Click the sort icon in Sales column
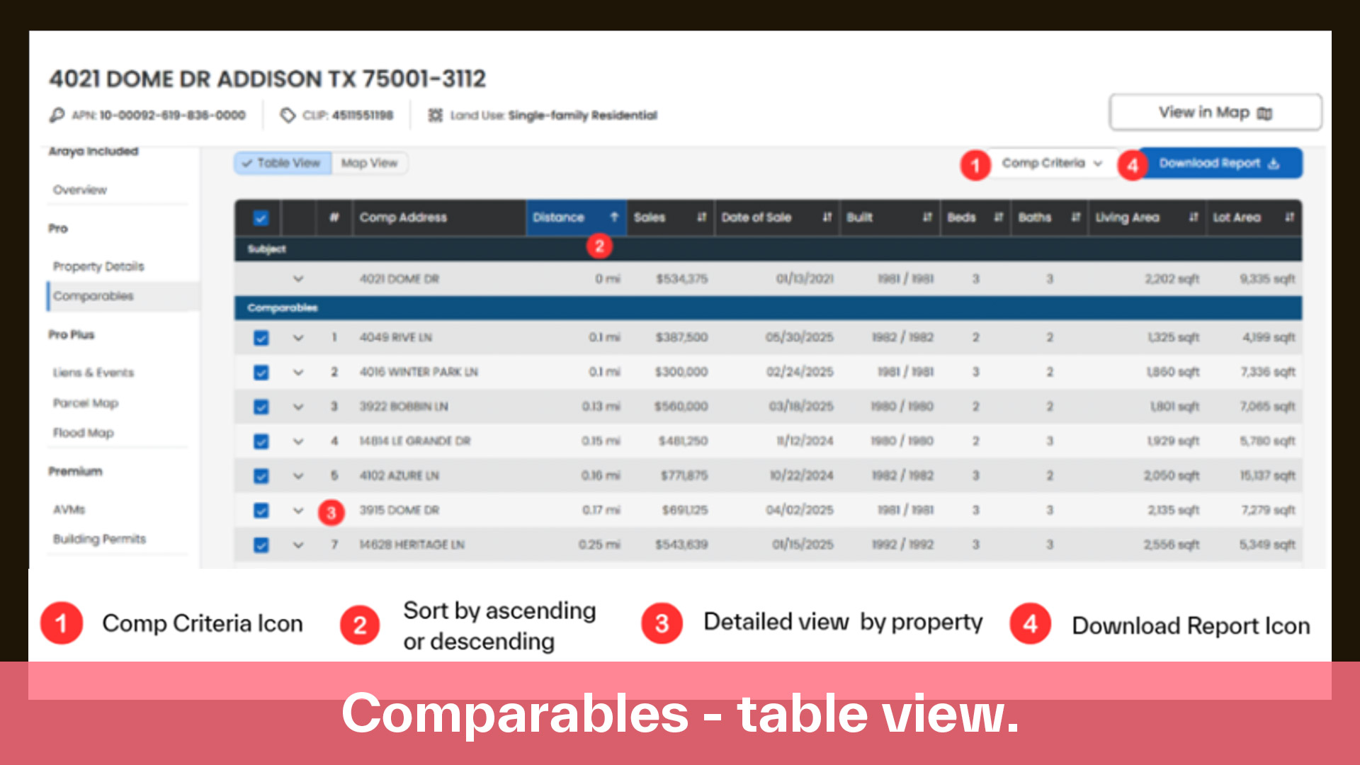1360x765 pixels. [701, 217]
